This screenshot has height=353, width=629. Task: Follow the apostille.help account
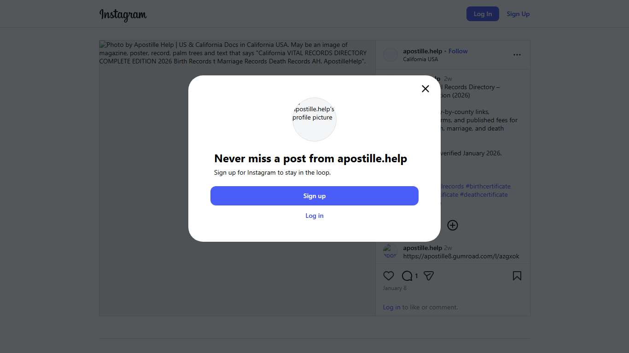coord(458,51)
